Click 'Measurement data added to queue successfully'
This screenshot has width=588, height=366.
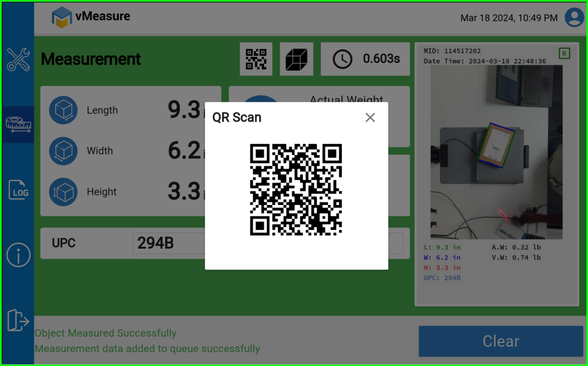point(147,349)
